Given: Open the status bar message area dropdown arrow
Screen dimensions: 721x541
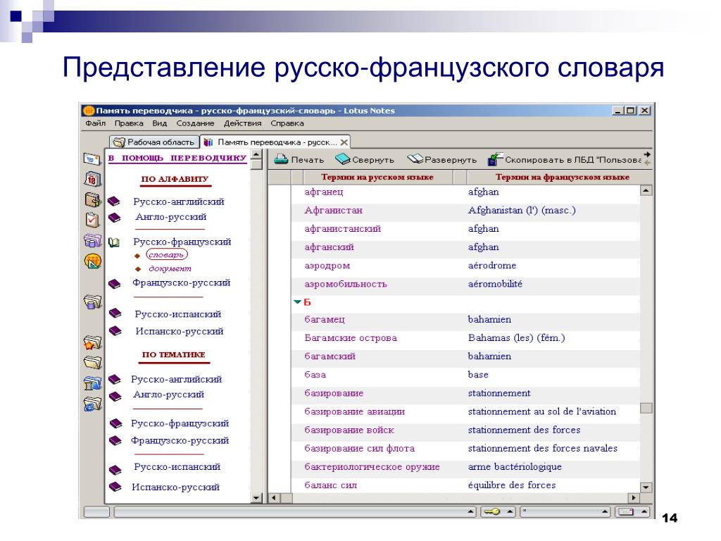Looking at the screenshot, I should (x=471, y=511).
